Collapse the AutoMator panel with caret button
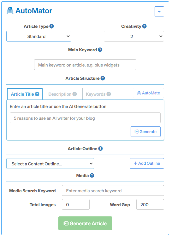 click(159, 11)
